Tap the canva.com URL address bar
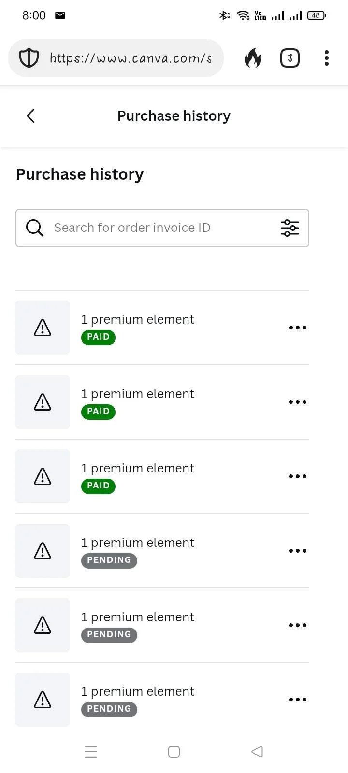This screenshot has width=348, height=773. [x=116, y=58]
